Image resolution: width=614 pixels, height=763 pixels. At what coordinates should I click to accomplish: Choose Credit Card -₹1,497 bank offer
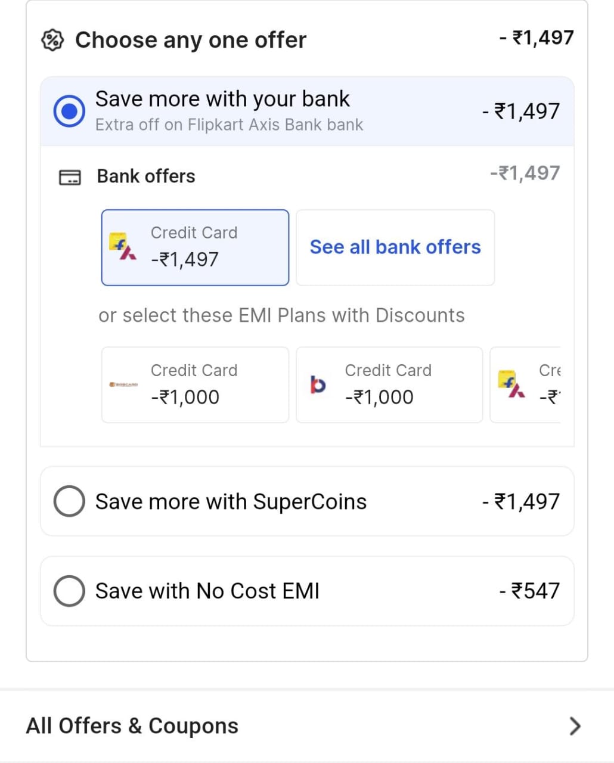tap(195, 247)
